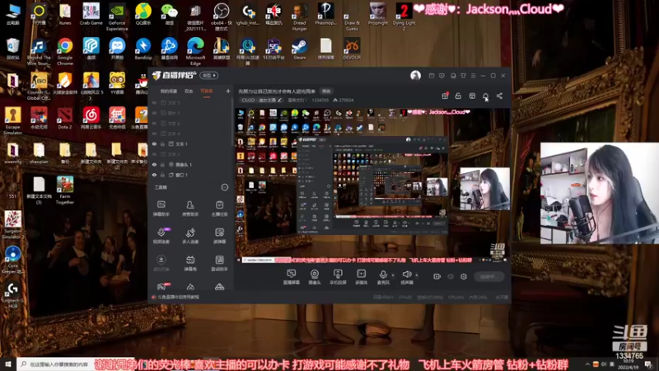Select the 窗口 1 layer row
Image resolution: width=659 pixels, height=371 pixels.
click(x=192, y=175)
